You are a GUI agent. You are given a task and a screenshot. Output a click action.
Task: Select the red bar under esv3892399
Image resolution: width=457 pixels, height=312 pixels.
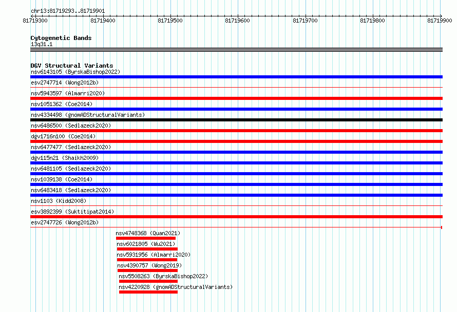(236, 217)
